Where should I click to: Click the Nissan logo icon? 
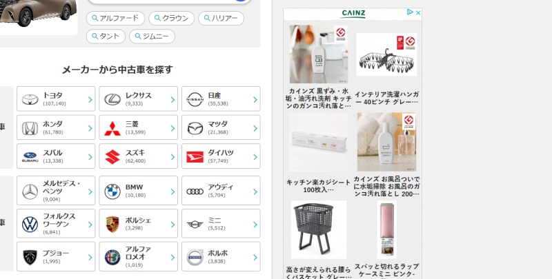[x=195, y=99]
